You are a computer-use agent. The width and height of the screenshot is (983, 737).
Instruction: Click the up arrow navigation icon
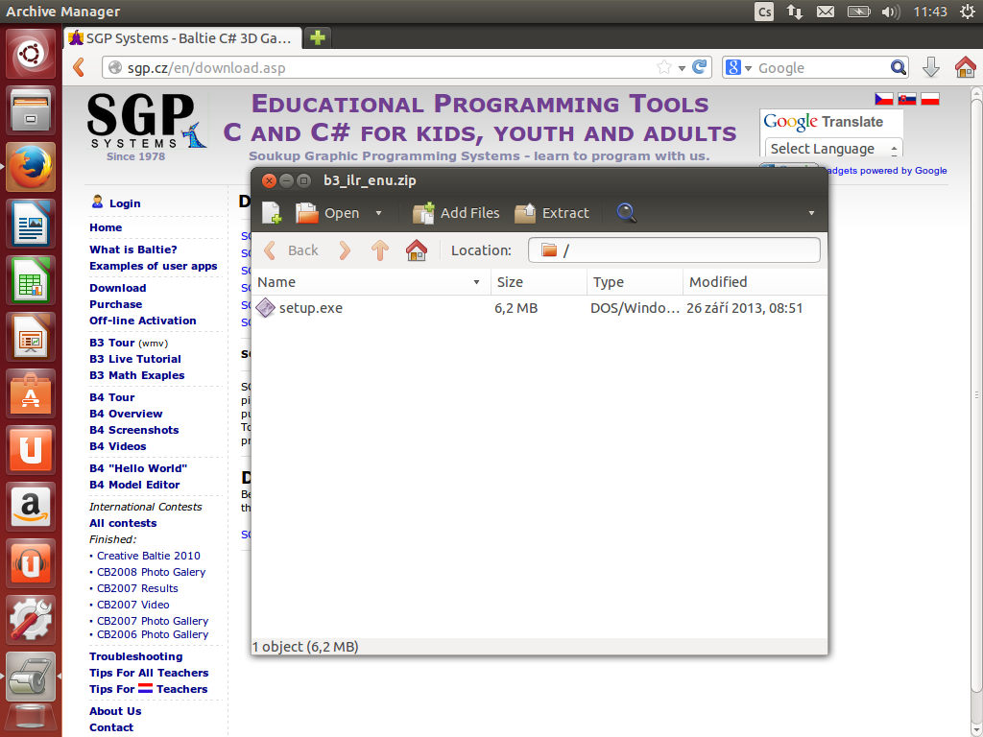click(380, 250)
